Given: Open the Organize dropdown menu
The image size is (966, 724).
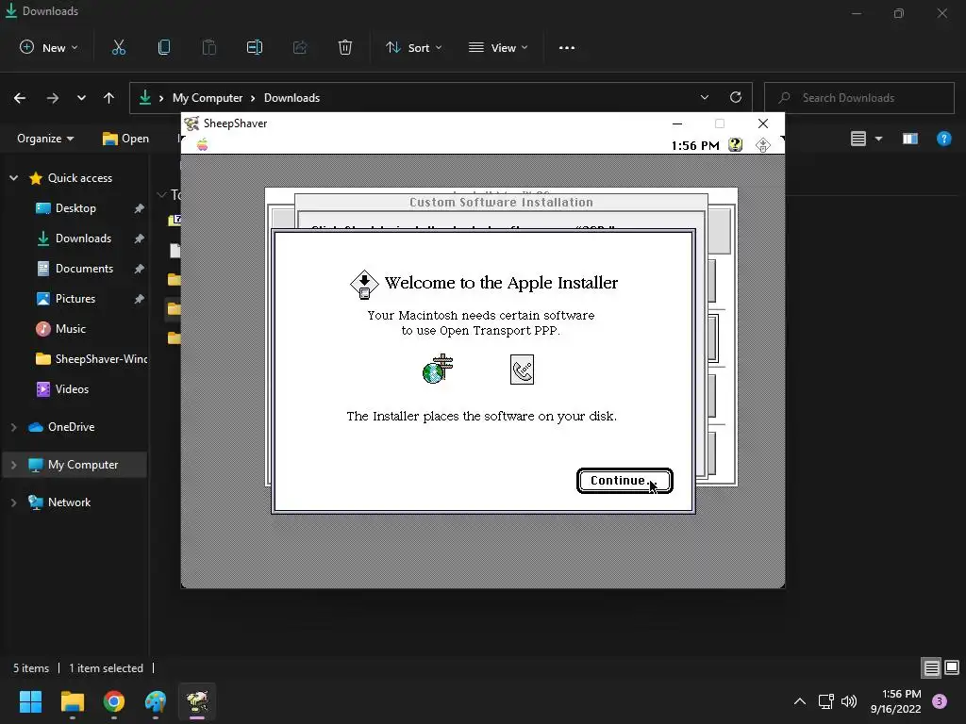Looking at the screenshot, I should point(45,139).
